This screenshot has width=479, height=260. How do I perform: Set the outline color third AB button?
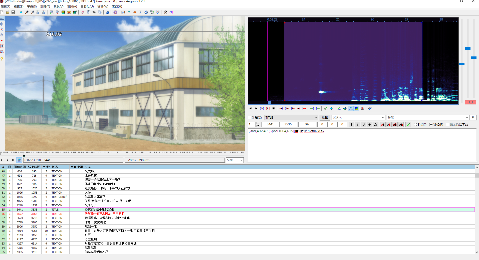pyautogui.click(x=395, y=125)
